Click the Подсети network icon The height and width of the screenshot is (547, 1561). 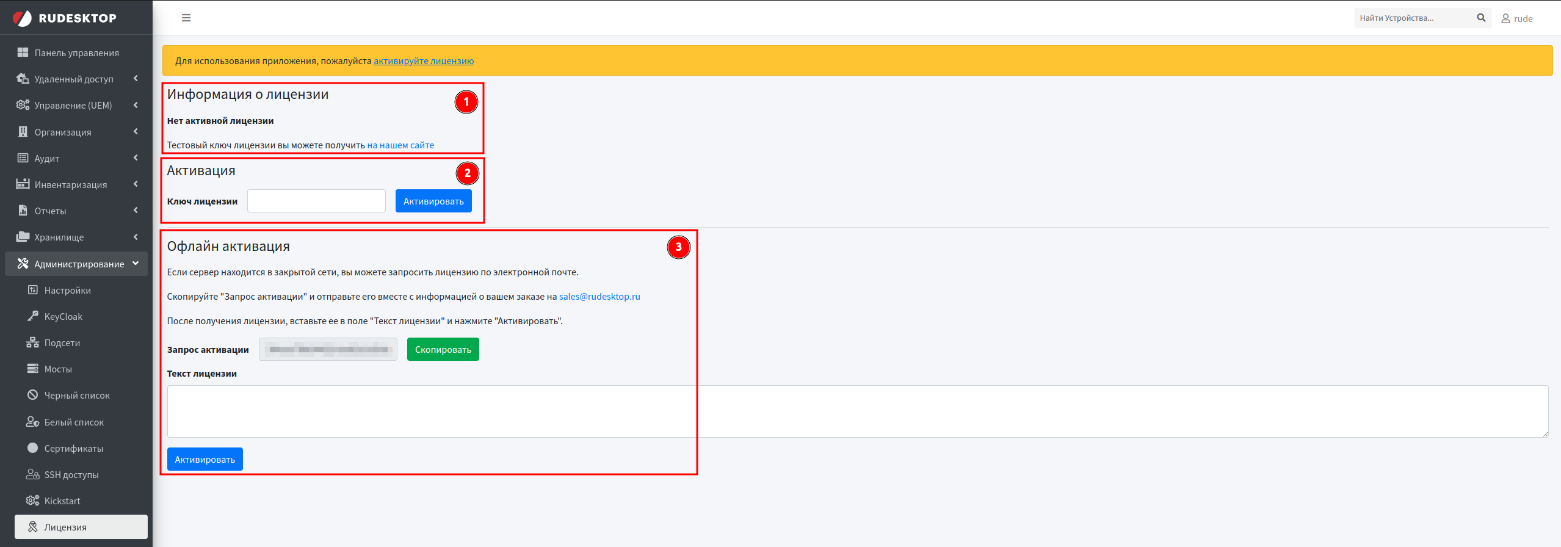point(32,342)
